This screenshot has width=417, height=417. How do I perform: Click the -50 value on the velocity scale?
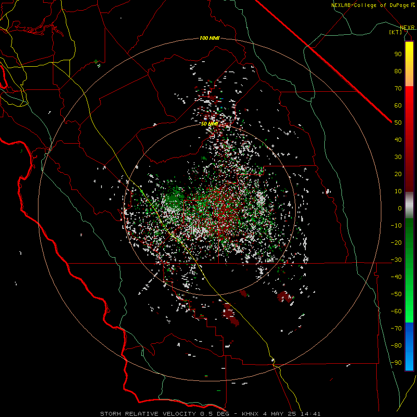click(396, 294)
